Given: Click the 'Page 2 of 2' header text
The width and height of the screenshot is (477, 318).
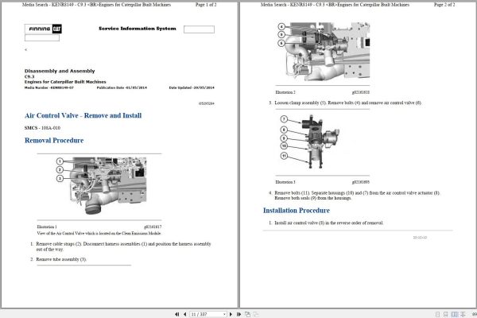Looking at the screenshot, I should point(444,5).
